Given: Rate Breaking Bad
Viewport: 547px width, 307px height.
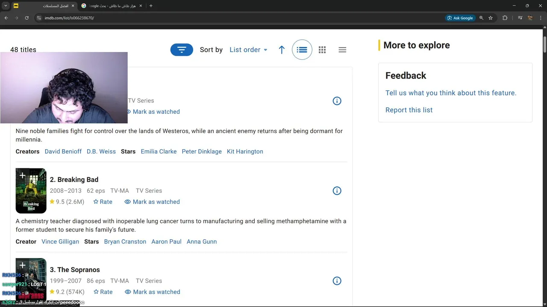Looking at the screenshot, I should tap(103, 202).
